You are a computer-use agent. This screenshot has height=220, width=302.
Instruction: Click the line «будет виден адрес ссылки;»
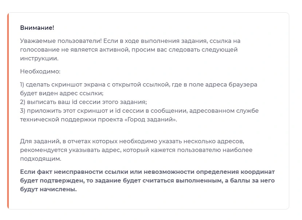coord(62,93)
